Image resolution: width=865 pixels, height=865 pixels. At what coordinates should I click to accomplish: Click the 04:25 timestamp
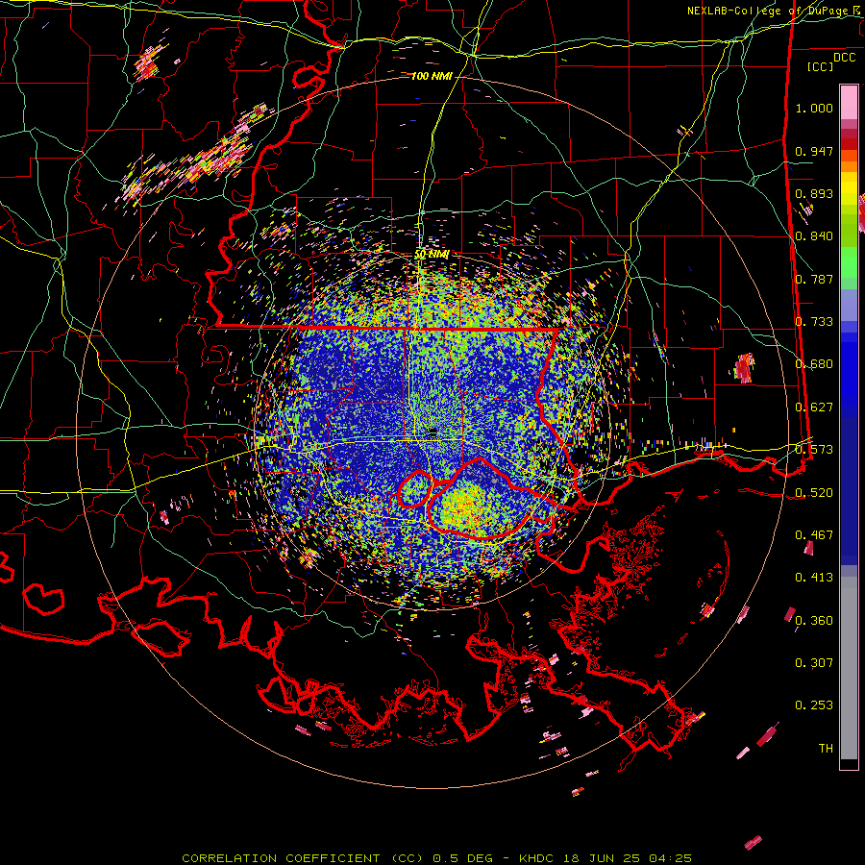click(669, 858)
